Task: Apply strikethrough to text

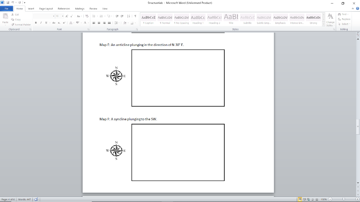Action: pyautogui.click(x=53, y=23)
